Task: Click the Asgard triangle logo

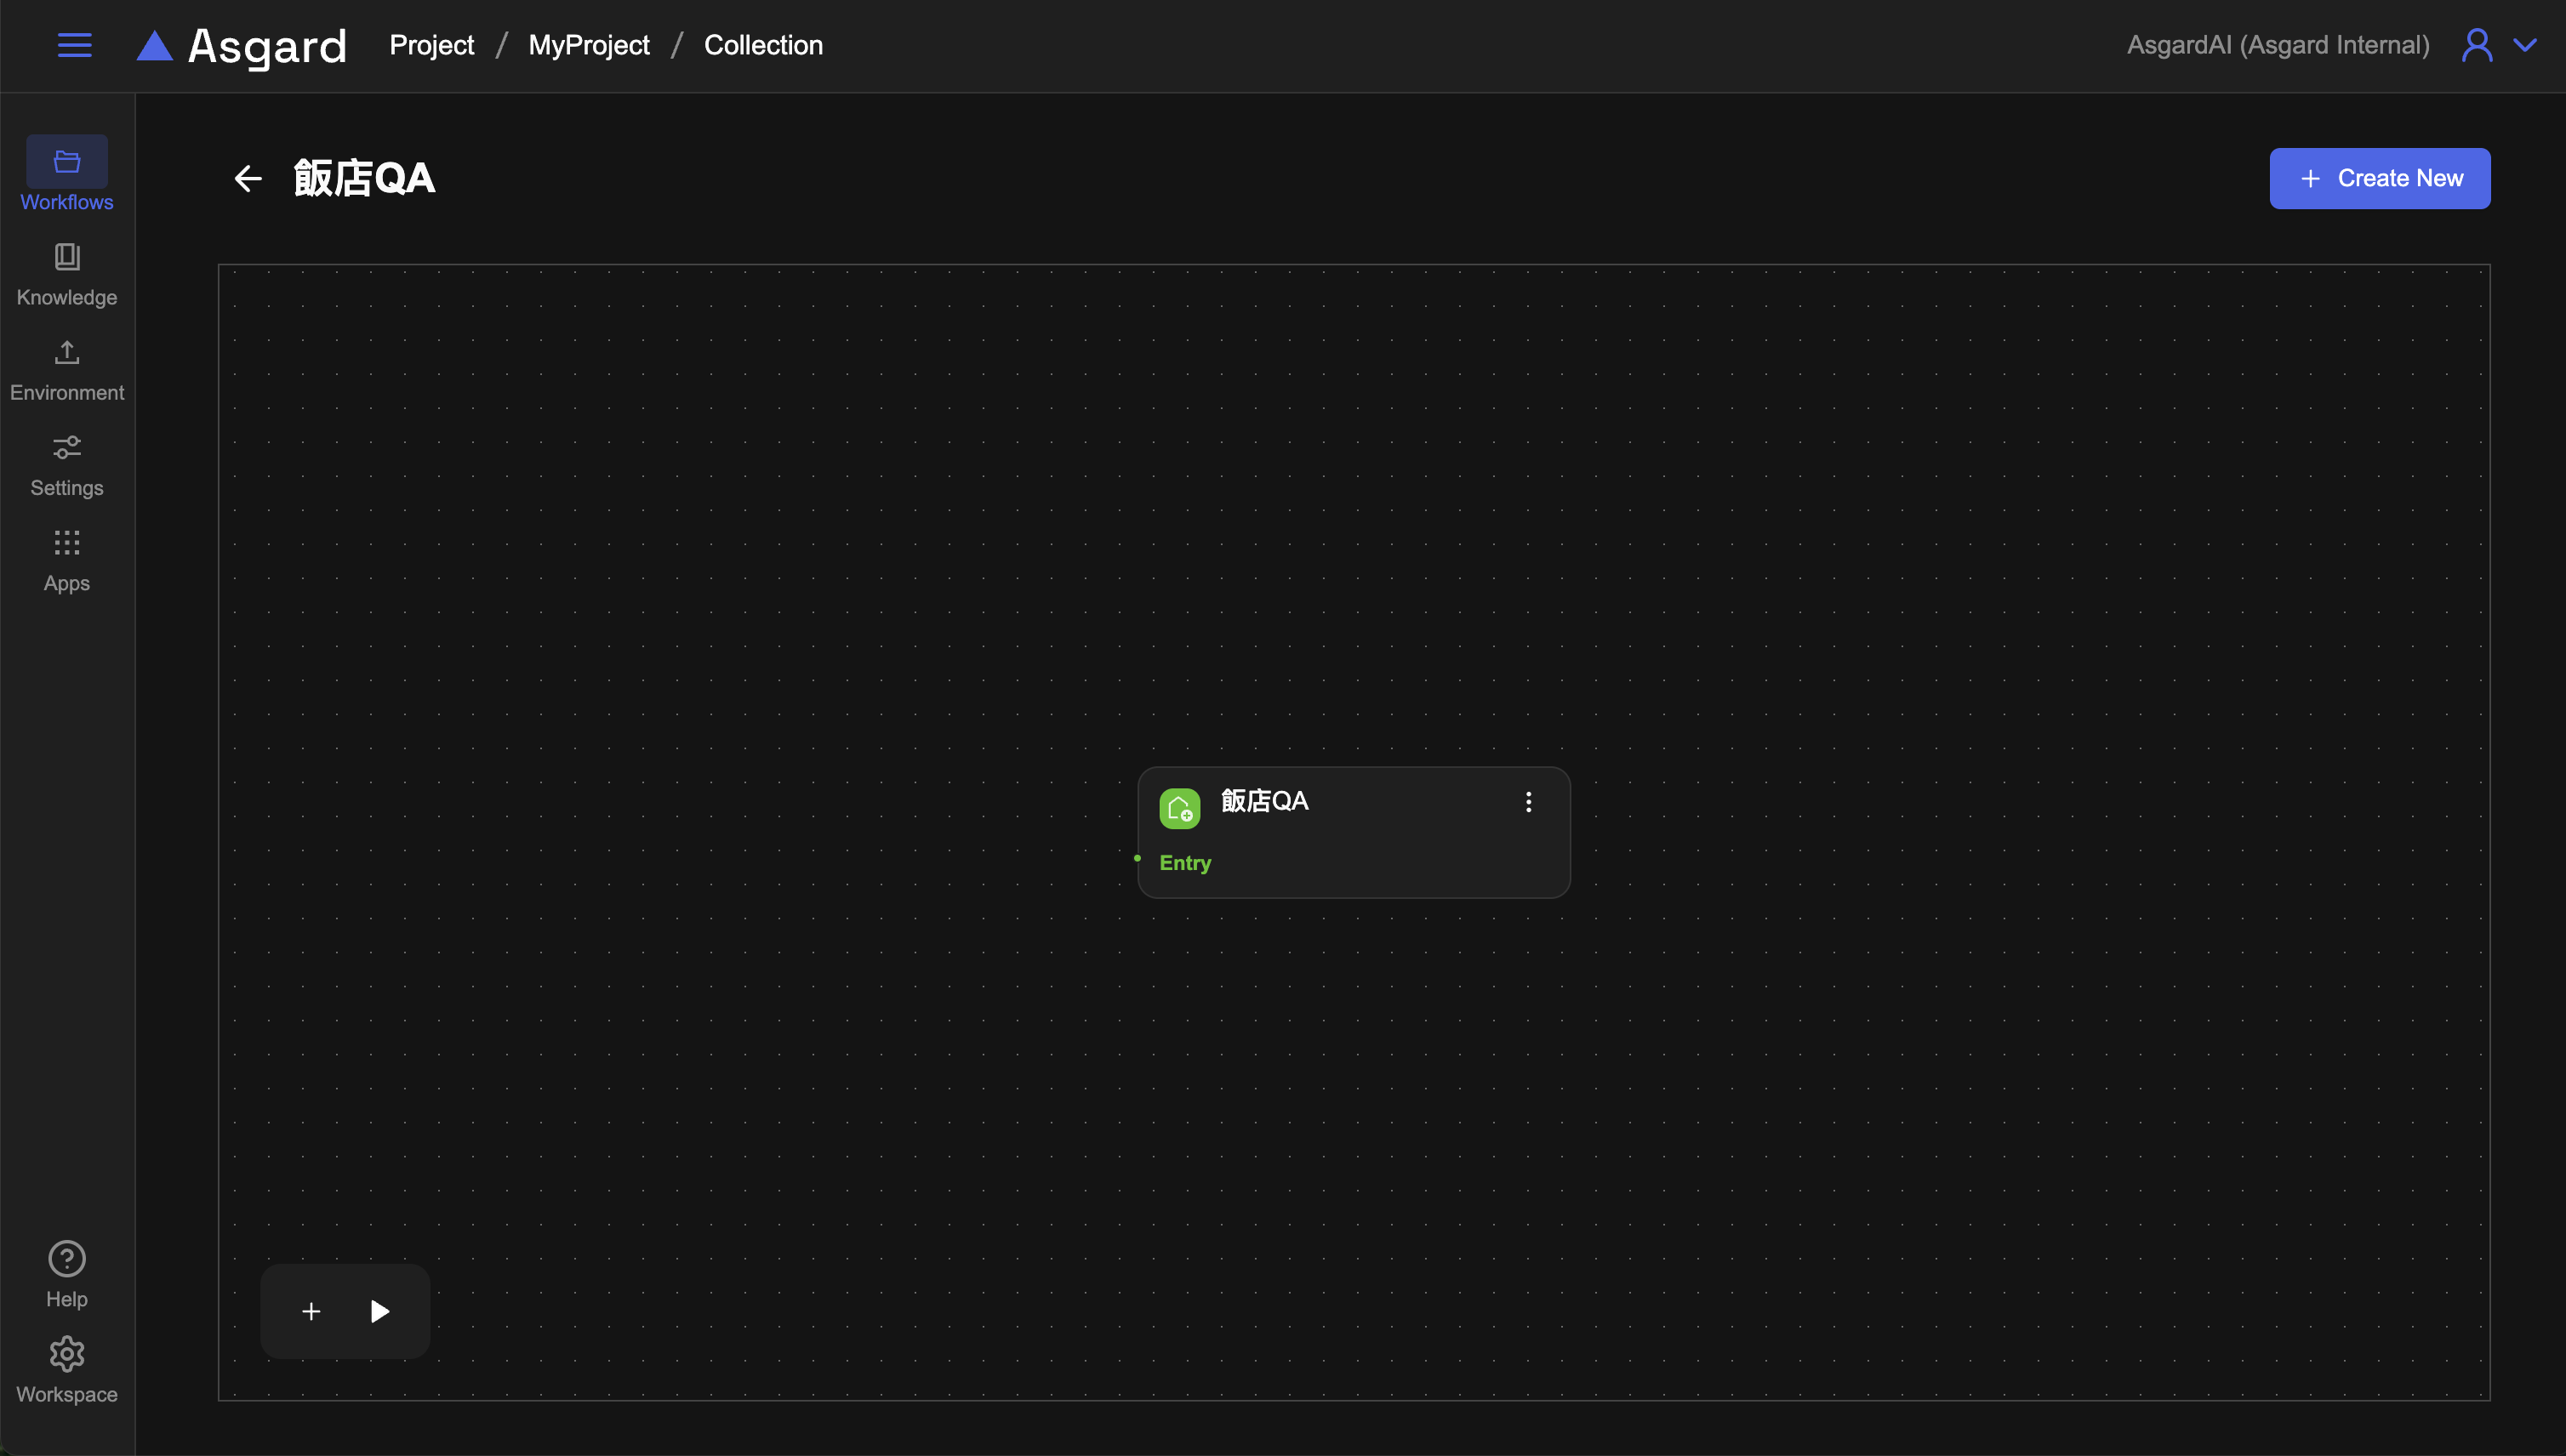Action: (155, 46)
